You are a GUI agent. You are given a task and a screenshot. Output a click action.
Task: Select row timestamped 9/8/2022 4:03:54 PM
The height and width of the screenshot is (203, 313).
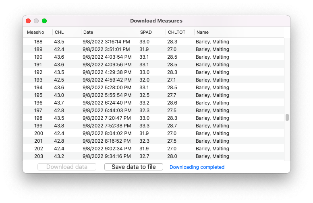153,57
